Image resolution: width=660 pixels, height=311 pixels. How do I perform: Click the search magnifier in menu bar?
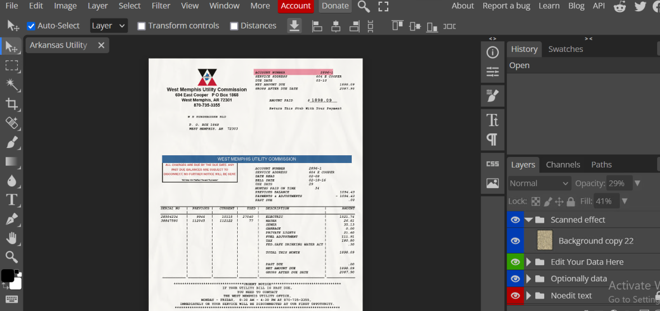pos(364,6)
